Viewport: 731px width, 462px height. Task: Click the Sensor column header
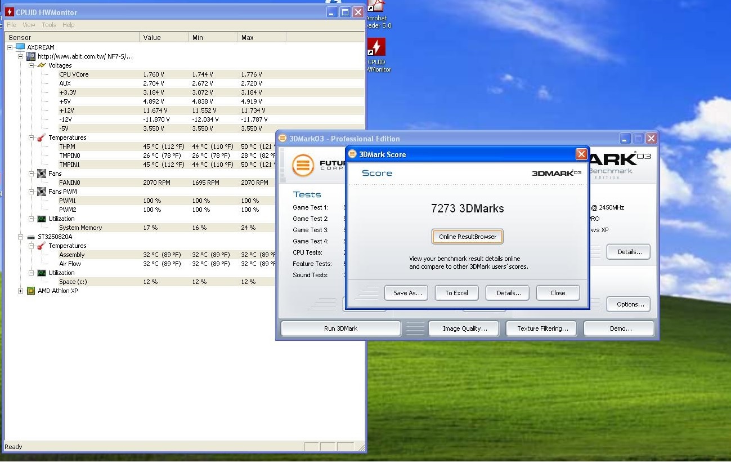[x=72, y=37]
